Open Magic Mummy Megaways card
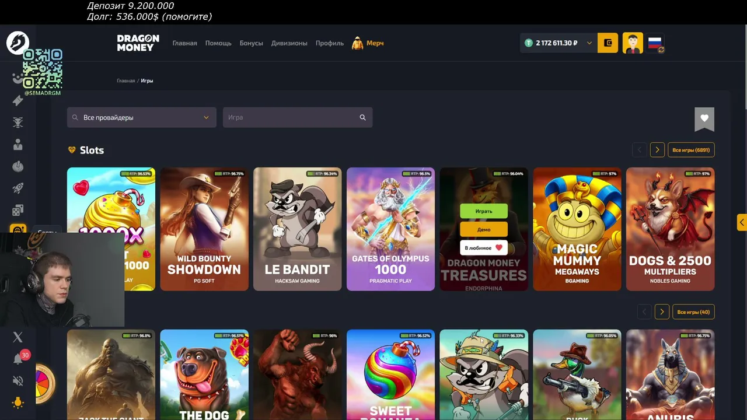Image resolution: width=747 pixels, height=420 pixels. coord(577,229)
